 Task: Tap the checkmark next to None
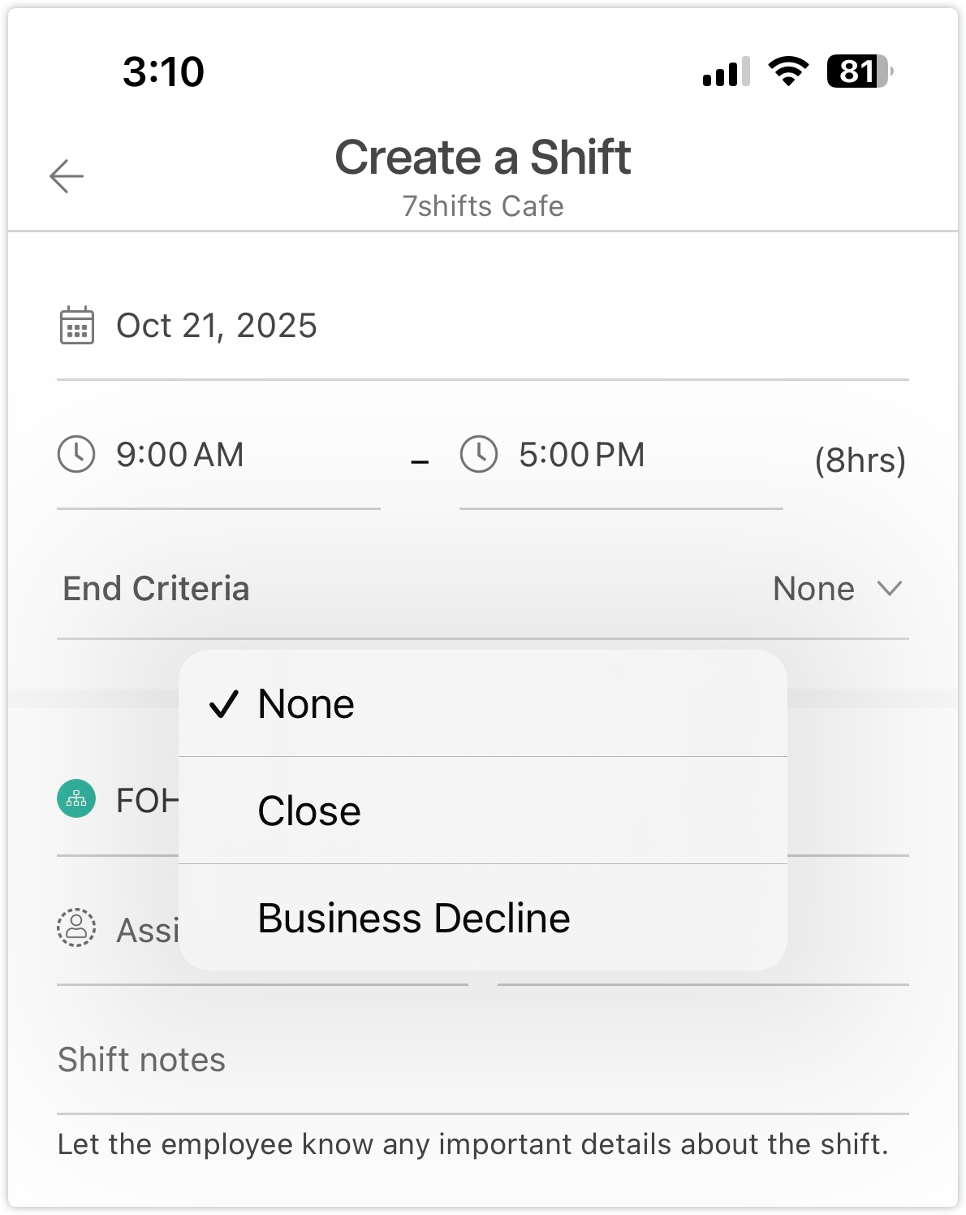tap(224, 704)
